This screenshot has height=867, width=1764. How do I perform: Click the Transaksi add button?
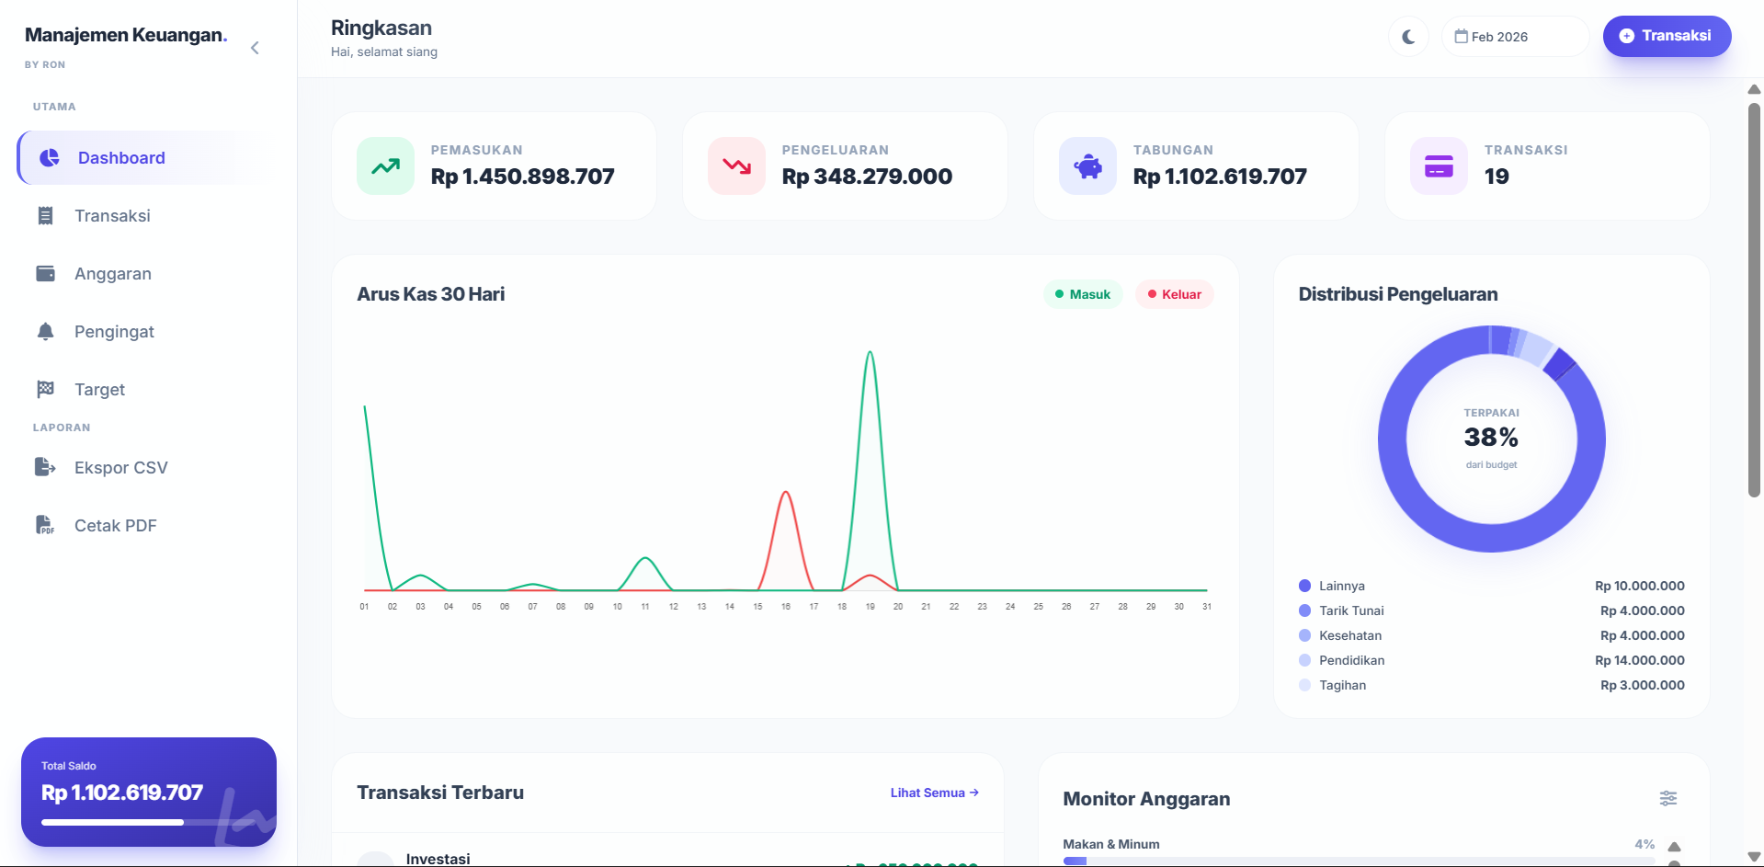coord(1667,36)
